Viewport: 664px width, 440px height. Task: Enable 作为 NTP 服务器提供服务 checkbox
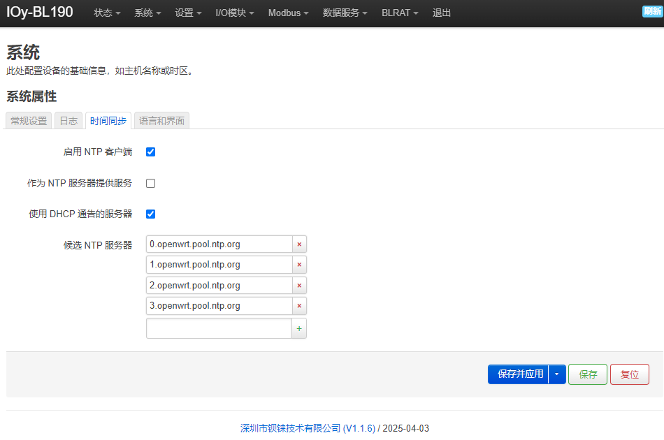pos(151,183)
